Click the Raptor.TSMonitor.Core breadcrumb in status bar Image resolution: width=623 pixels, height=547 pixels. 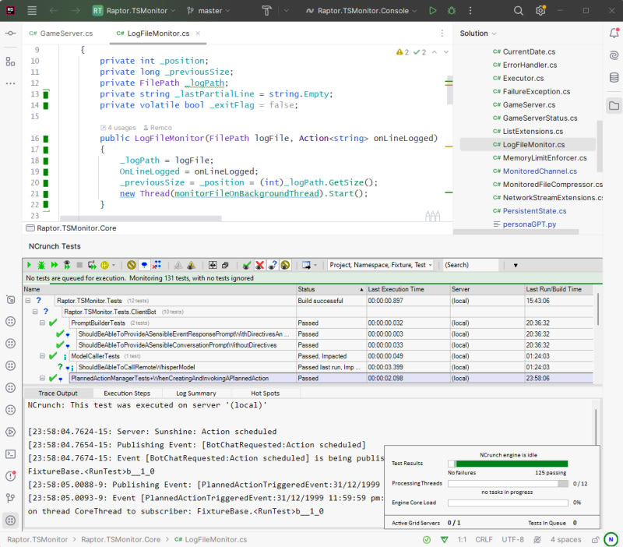click(x=121, y=539)
